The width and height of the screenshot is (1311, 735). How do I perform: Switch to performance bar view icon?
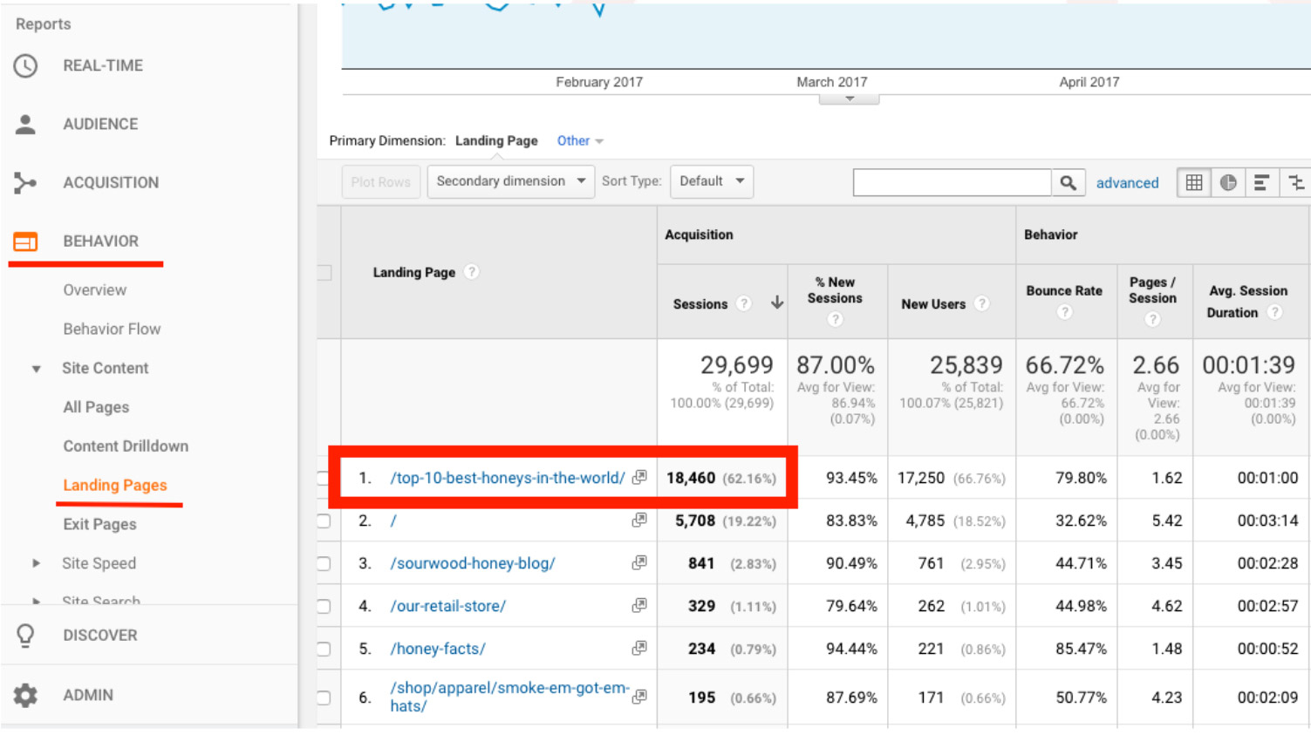1261,183
